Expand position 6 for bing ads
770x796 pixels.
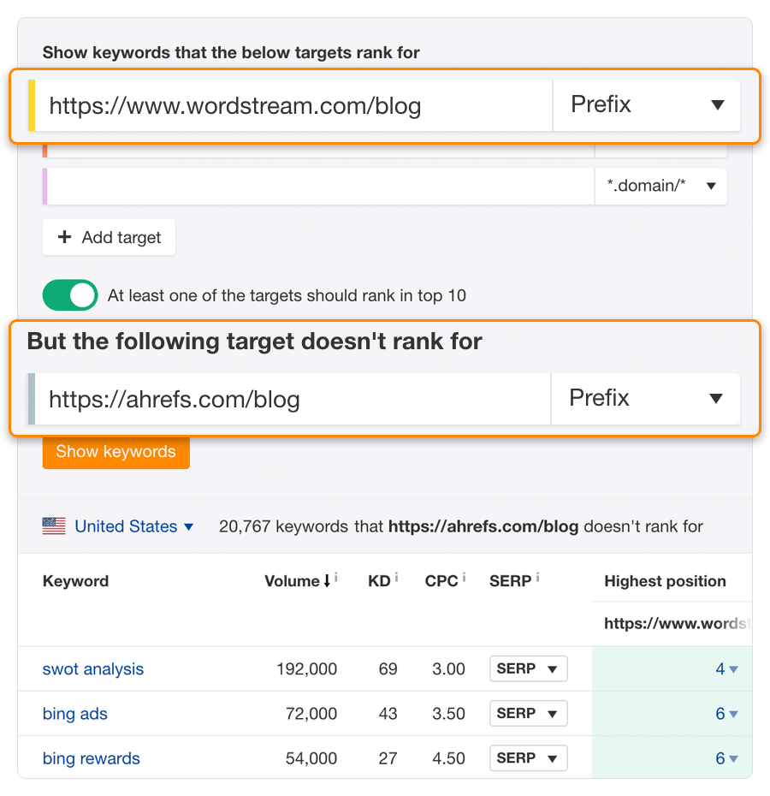[726, 714]
